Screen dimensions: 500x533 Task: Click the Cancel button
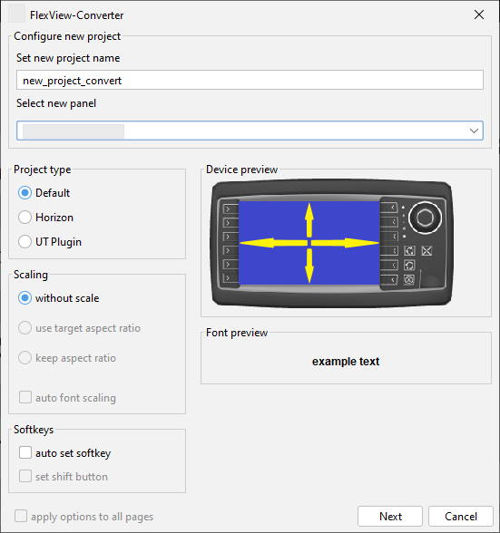pos(461,517)
